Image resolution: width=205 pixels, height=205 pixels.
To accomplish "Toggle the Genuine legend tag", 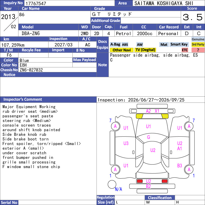I will (x=198, y=39).
